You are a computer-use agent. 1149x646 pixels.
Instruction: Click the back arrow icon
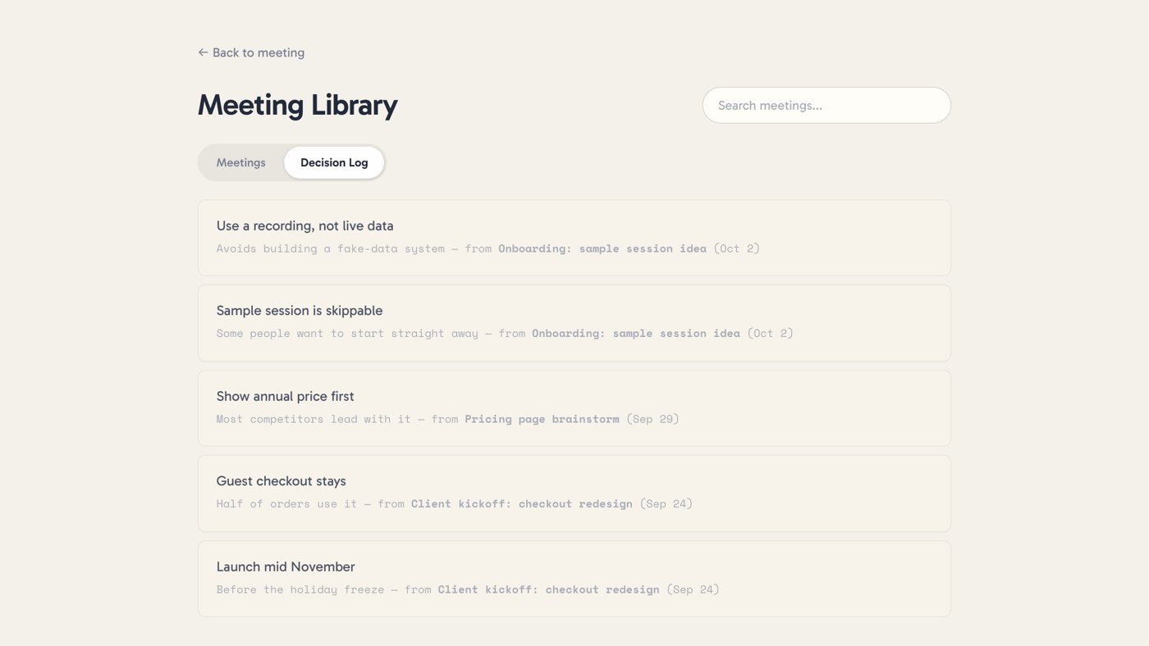click(203, 52)
